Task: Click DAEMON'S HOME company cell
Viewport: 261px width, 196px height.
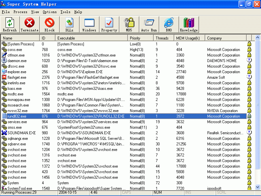Action: click(222, 60)
